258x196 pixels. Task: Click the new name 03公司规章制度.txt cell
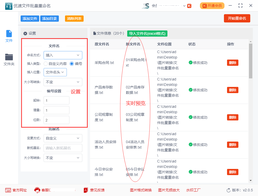click(135, 117)
